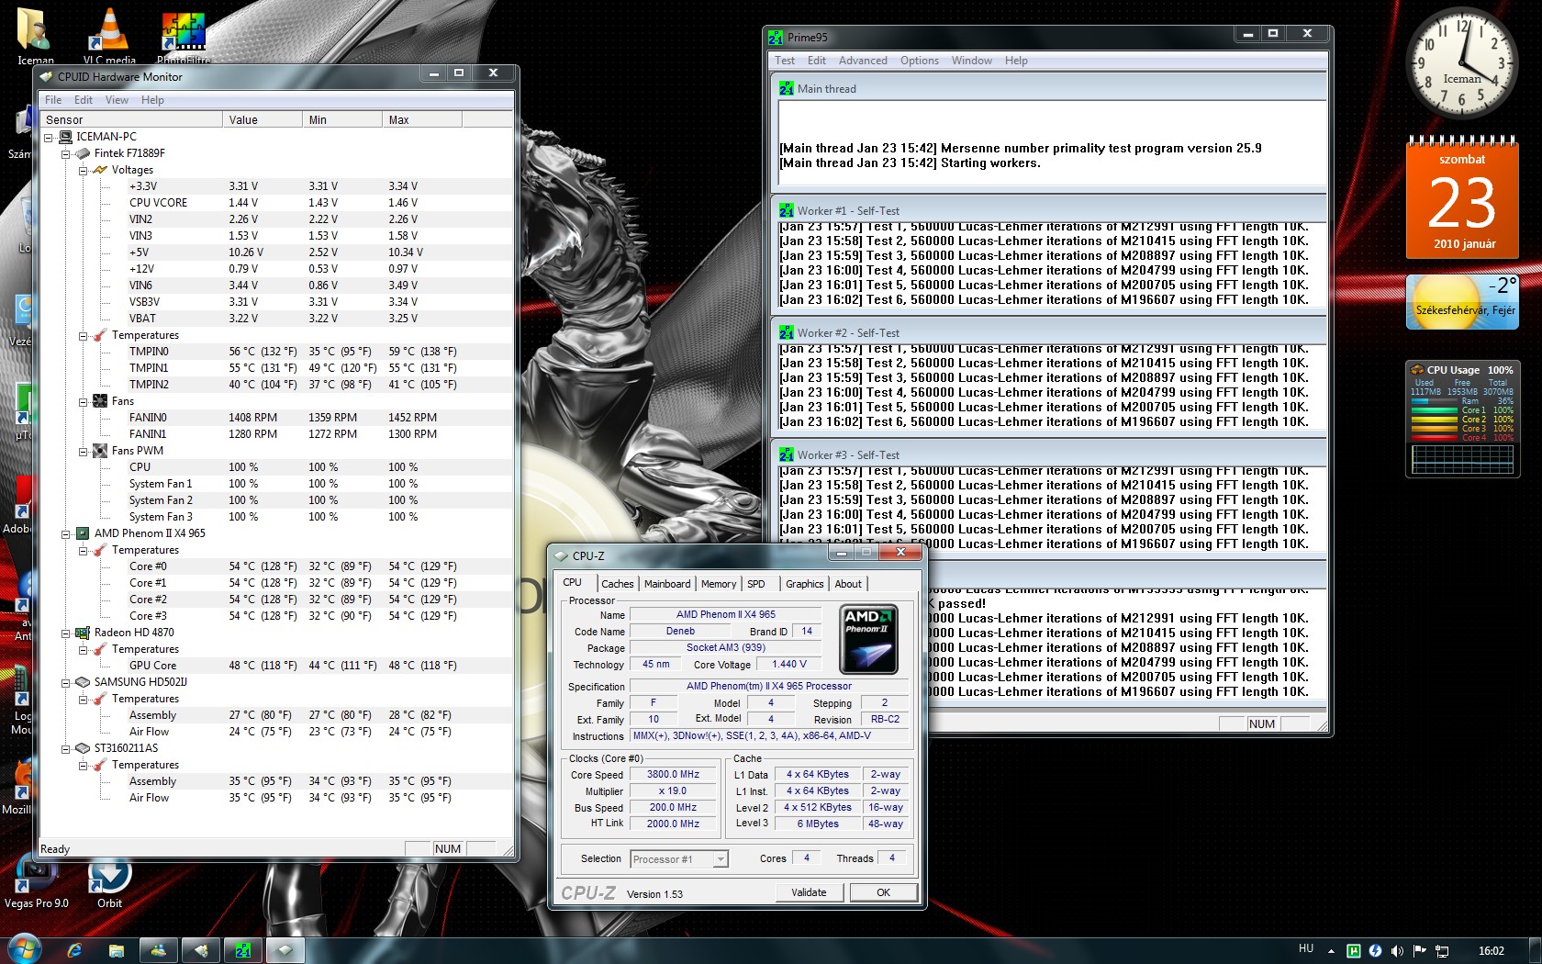The image size is (1542, 964).
Task: Click the Max column header
Action: coord(422,120)
